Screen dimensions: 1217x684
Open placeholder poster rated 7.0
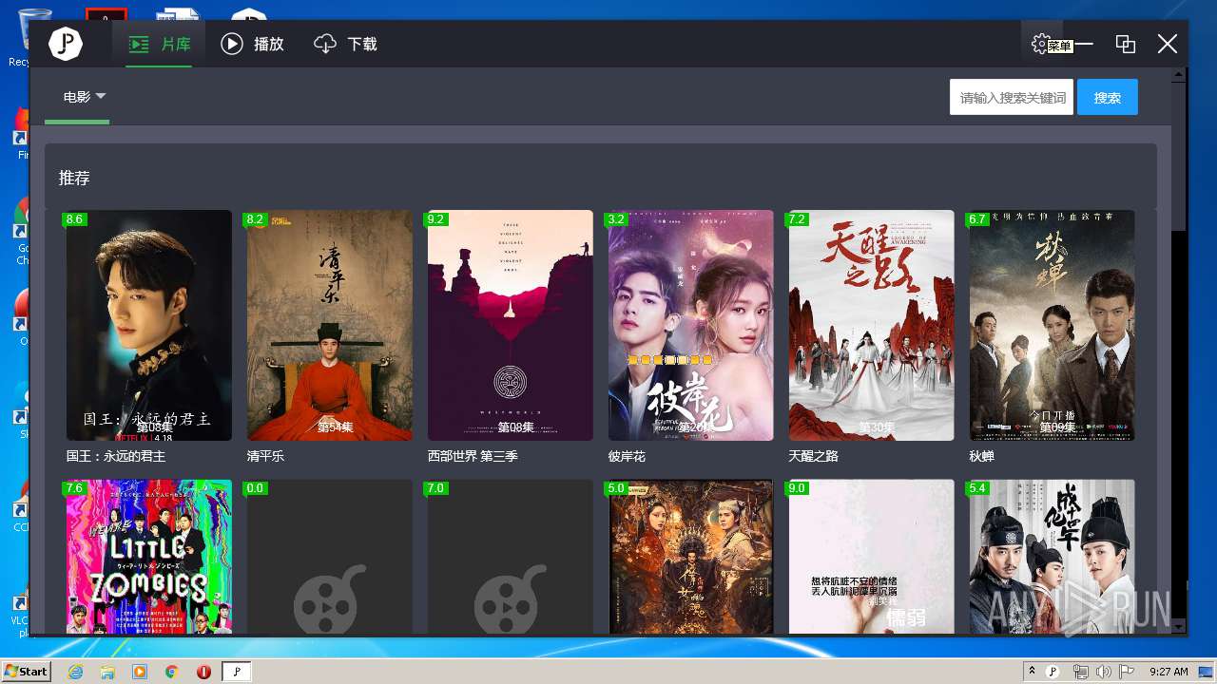511,557
